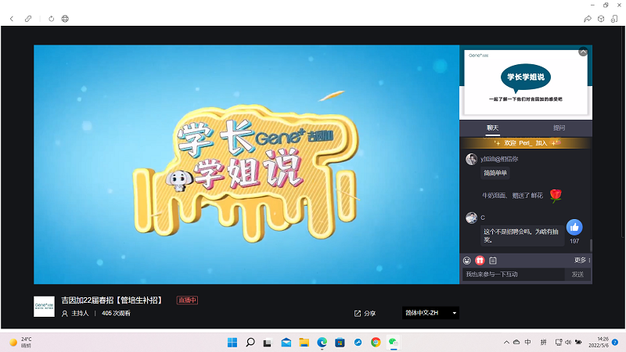
Task: Click the chat panel scrollbar
Action: 591,245
